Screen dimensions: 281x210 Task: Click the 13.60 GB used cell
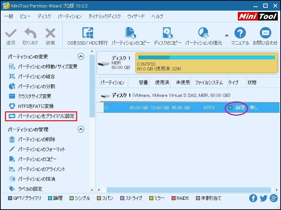[x=160, y=107]
